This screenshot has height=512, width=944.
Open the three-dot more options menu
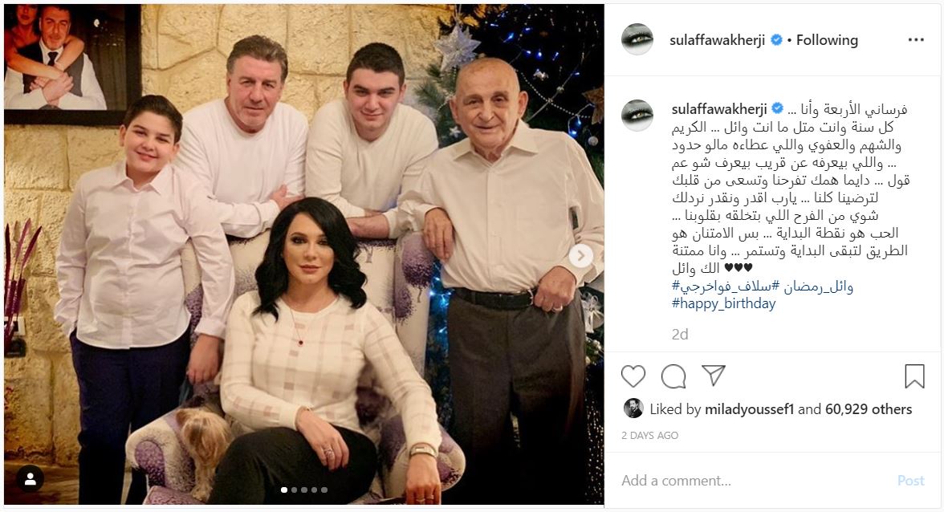tap(916, 39)
